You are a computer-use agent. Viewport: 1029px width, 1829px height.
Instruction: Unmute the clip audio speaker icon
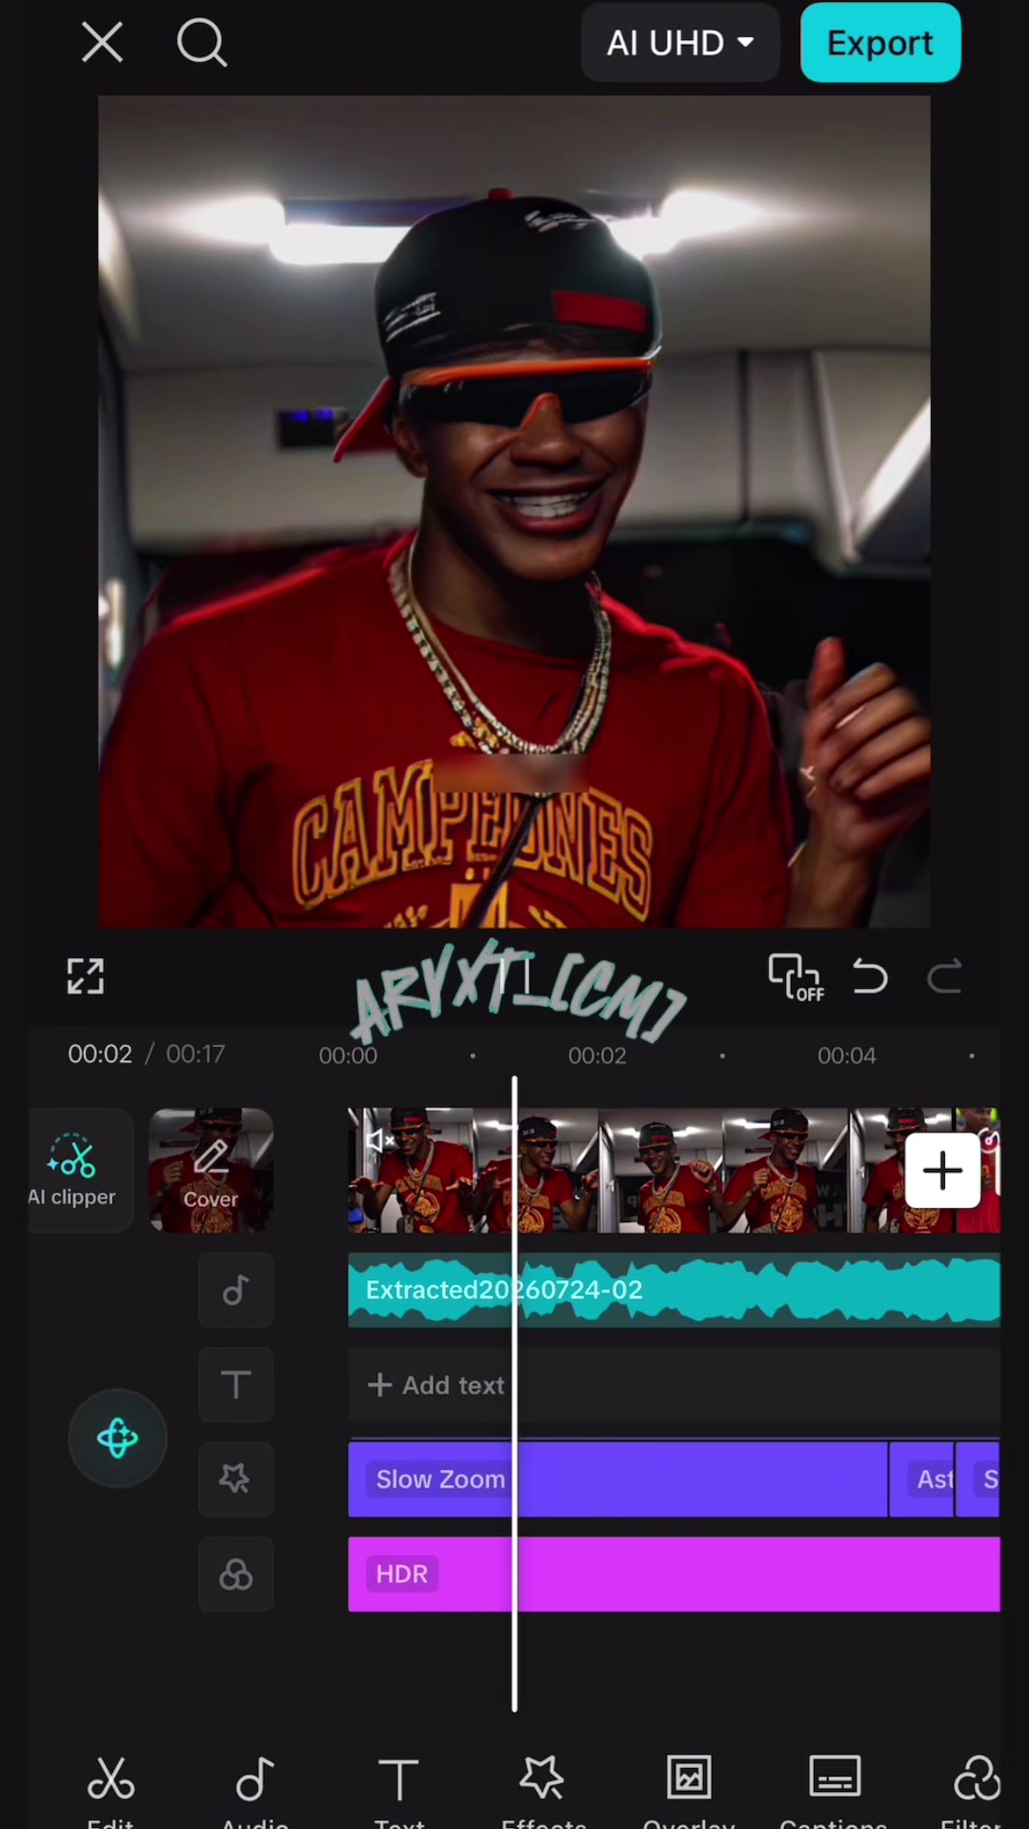click(380, 1140)
